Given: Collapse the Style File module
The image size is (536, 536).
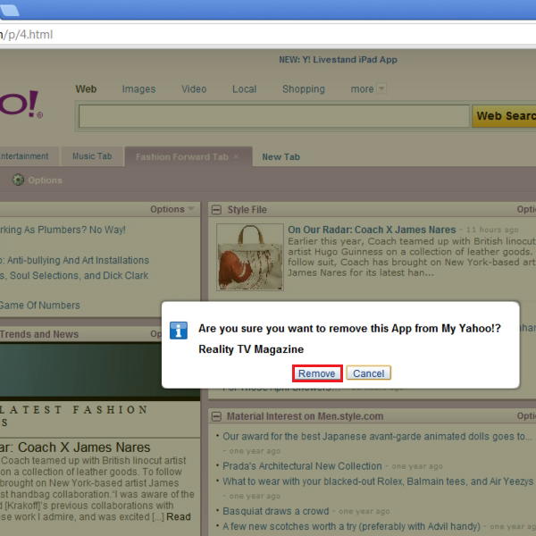Looking at the screenshot, I should tap(216, 209).
